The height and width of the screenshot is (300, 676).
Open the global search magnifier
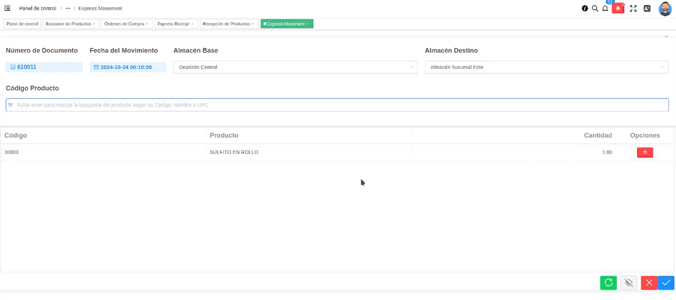595,9
